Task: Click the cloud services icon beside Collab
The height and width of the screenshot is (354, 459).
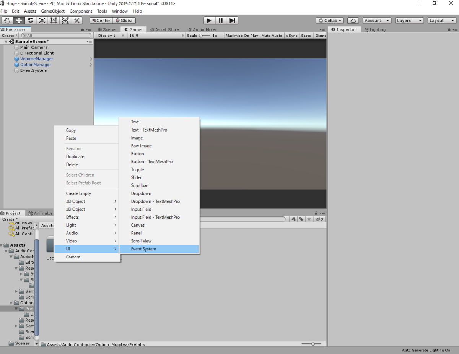Action: (353, 20)
